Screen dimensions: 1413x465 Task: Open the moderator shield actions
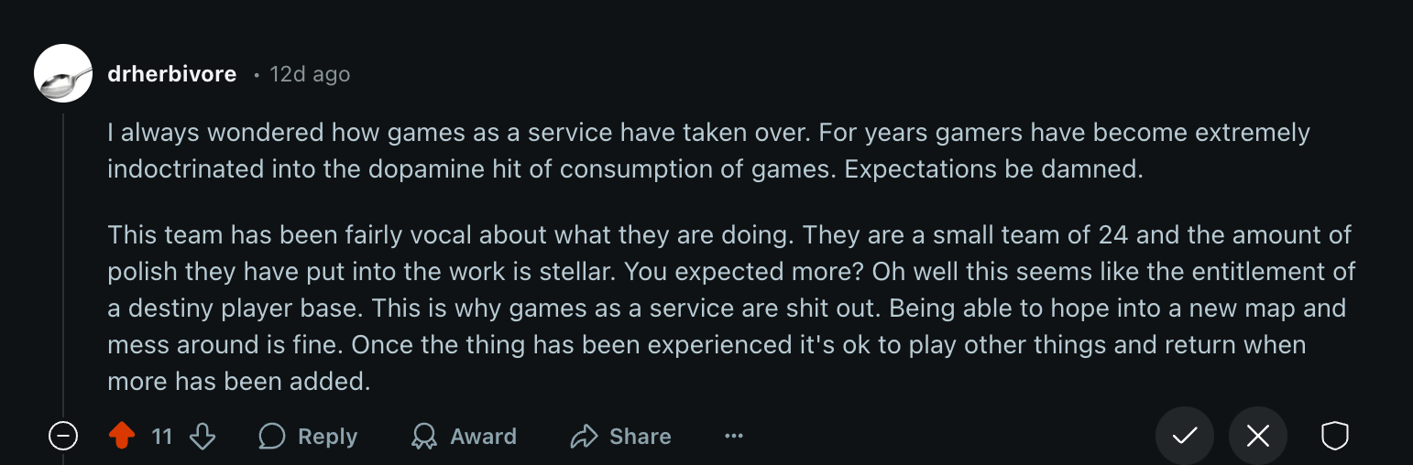(1334, 437)
